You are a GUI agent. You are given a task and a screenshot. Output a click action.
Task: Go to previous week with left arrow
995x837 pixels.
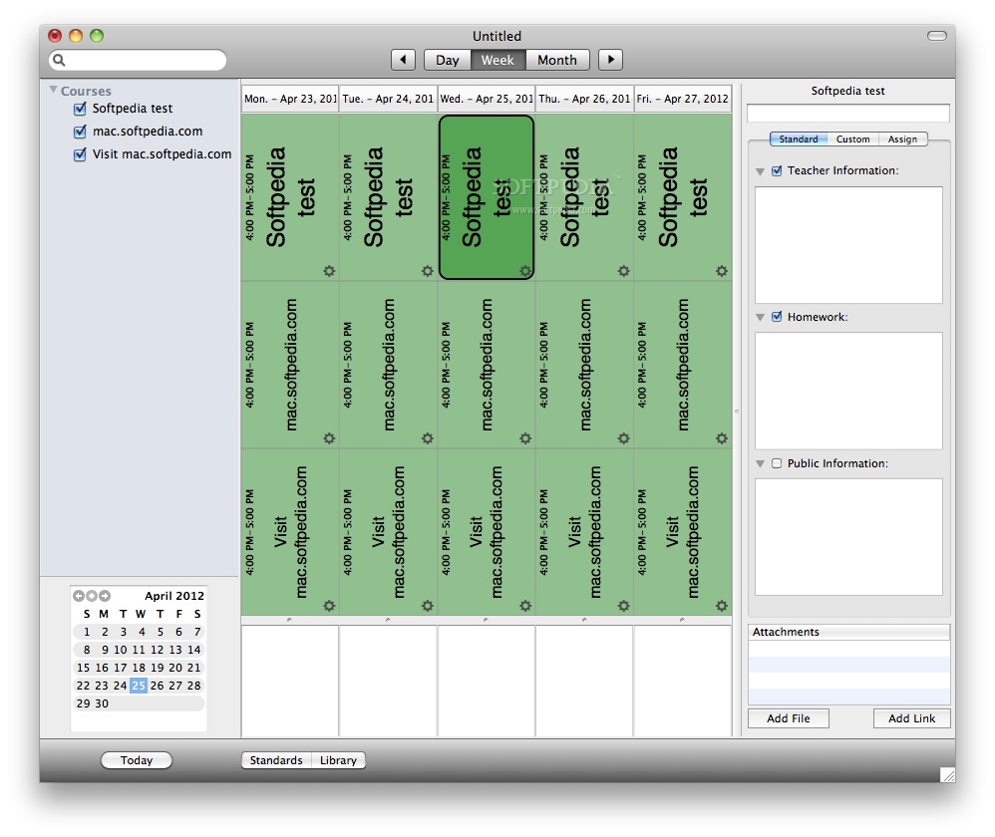403,60
